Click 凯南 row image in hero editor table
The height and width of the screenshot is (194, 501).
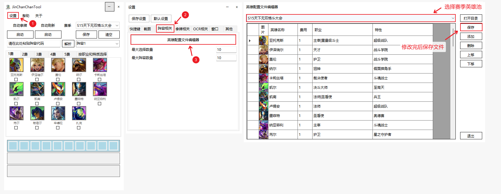click(x=263, y=97)
